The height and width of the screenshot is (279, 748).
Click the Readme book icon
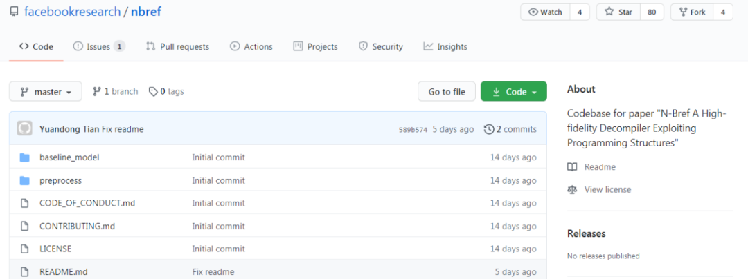pyautogui.click(x=572, y=167)
